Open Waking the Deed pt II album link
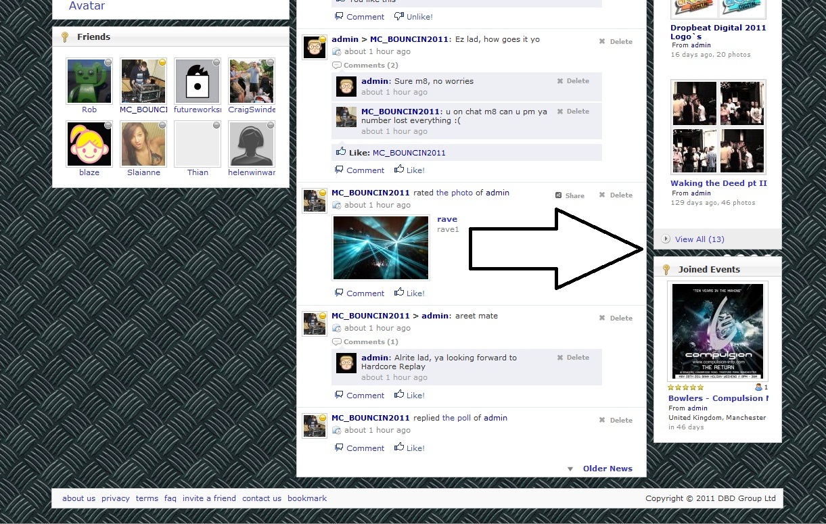The height and width of the screenshot is (524, 826). tap(718, 183)
